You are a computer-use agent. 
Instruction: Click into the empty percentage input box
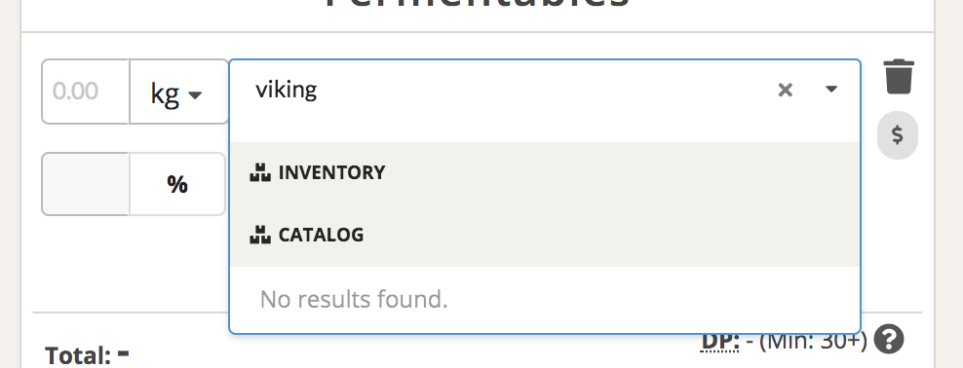[86, 184]
